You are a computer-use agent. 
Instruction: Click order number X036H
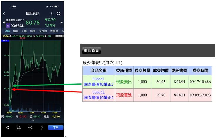[179, 95]
